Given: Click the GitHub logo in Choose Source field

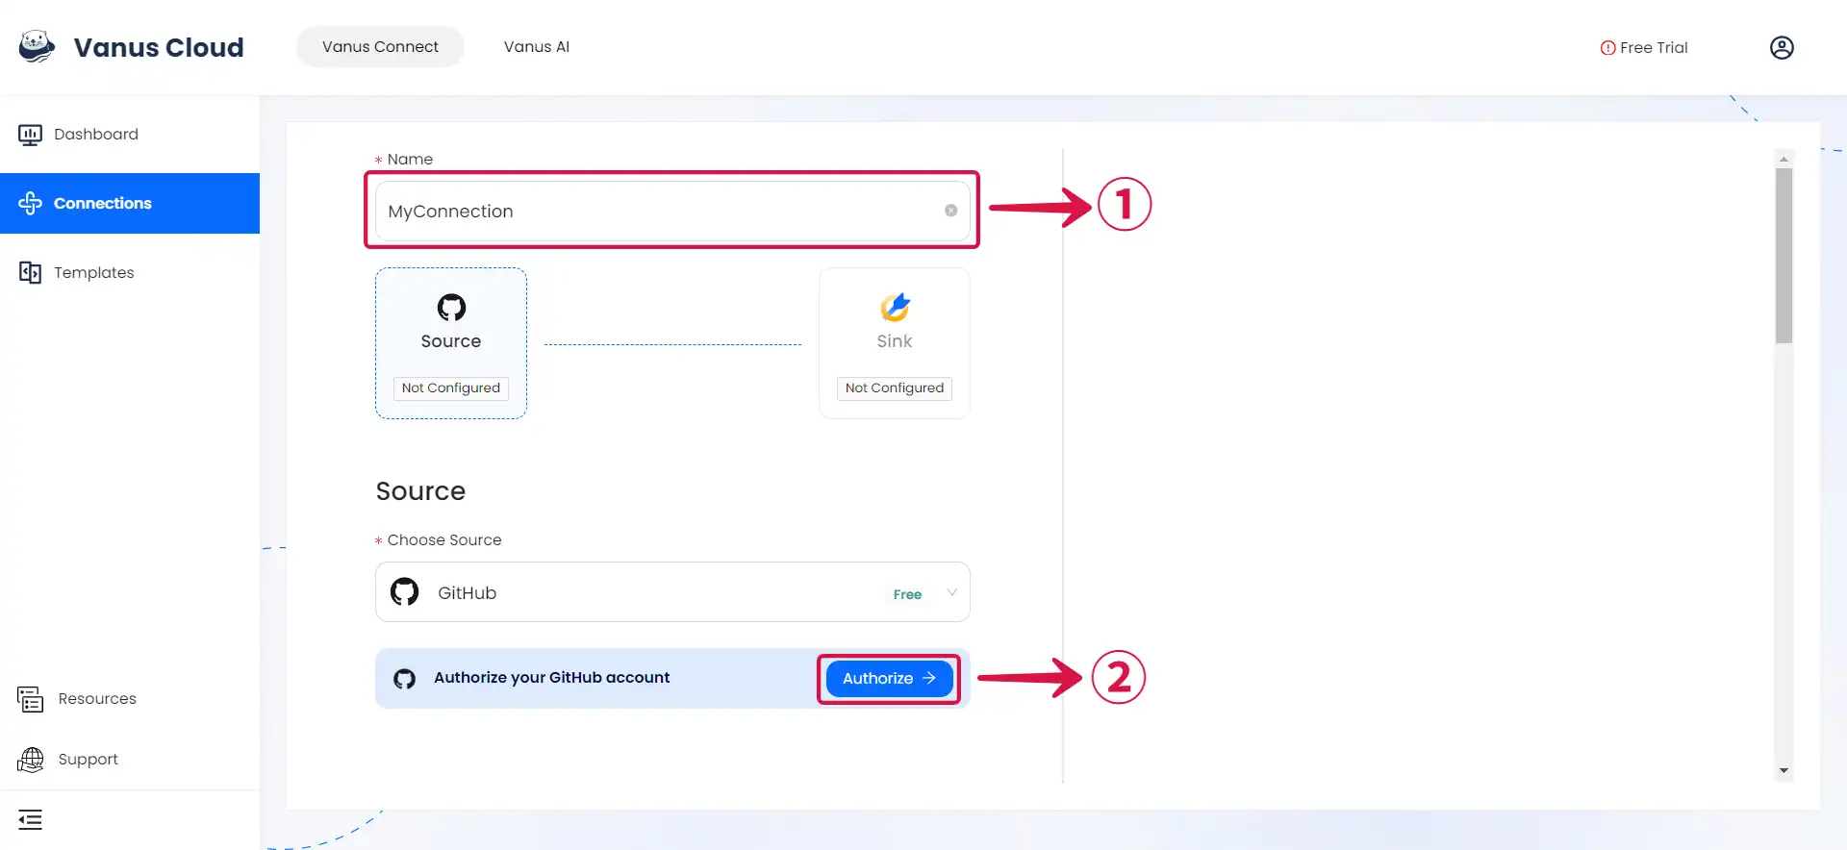Looking at the screenshot, I should pos(405,592).
